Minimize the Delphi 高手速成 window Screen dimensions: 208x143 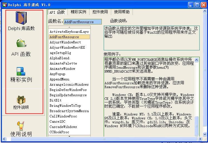(x=191, y=5)
